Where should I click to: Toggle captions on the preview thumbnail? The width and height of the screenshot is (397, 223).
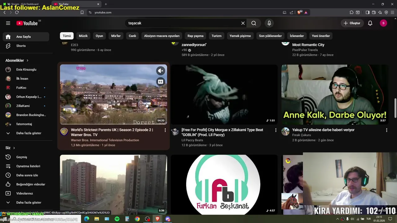[x=160, y=82]
